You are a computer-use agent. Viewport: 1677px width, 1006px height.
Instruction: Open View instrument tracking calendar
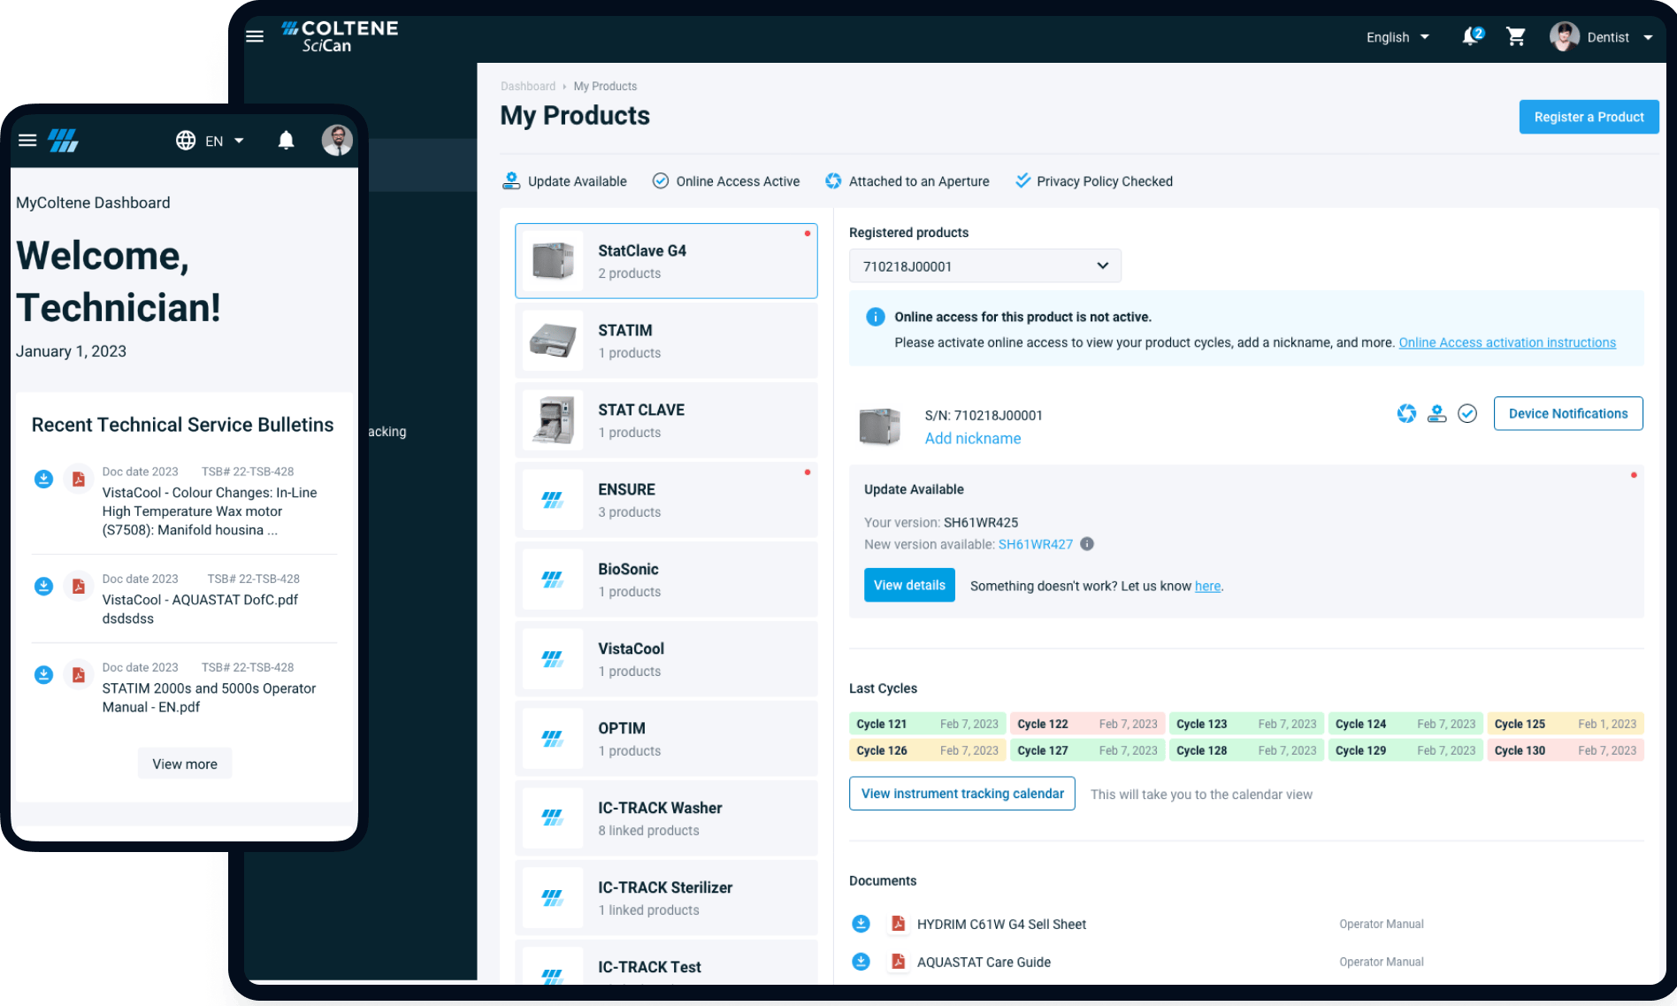(962, 794)
